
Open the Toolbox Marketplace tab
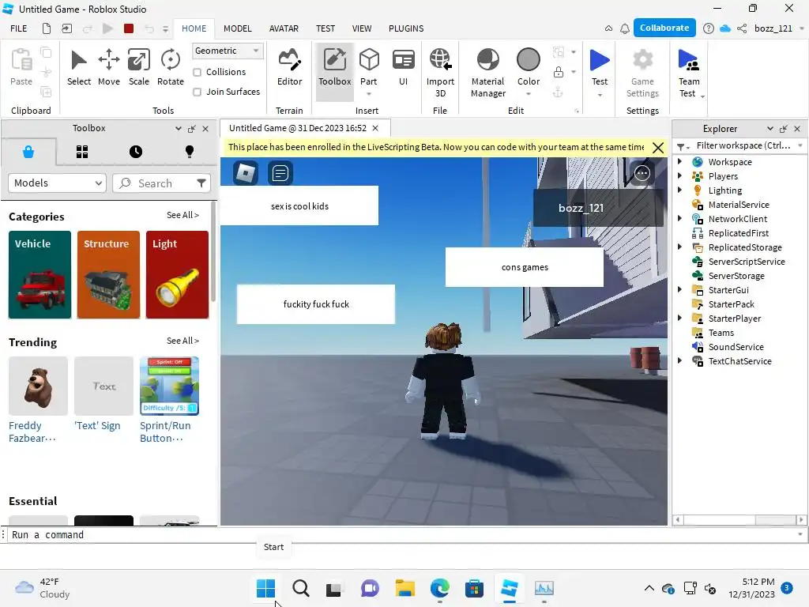(28, 152)
